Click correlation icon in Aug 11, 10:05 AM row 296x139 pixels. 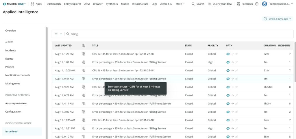point(84,70)
